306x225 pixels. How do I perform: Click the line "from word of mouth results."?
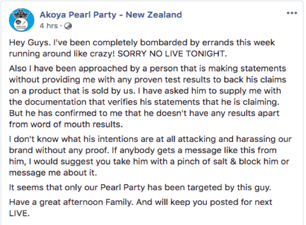click(x=66, y=124)
